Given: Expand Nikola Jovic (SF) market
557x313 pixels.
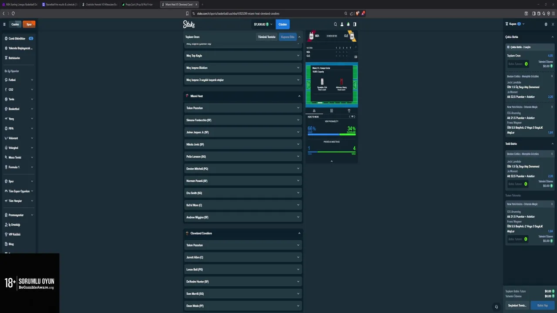Looking at the screenshot, I should [x=243, y=144].
